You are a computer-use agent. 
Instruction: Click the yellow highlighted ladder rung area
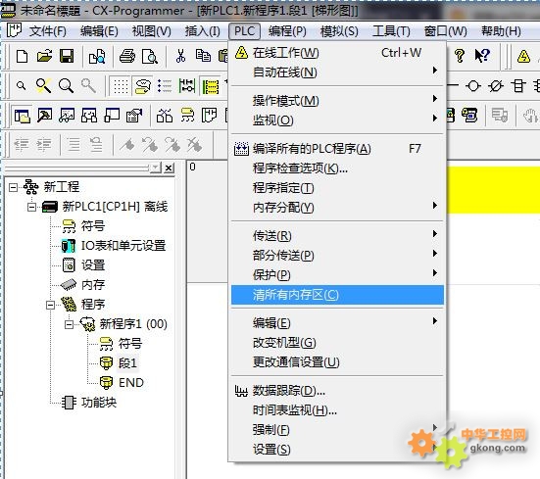tap(493, 190)
